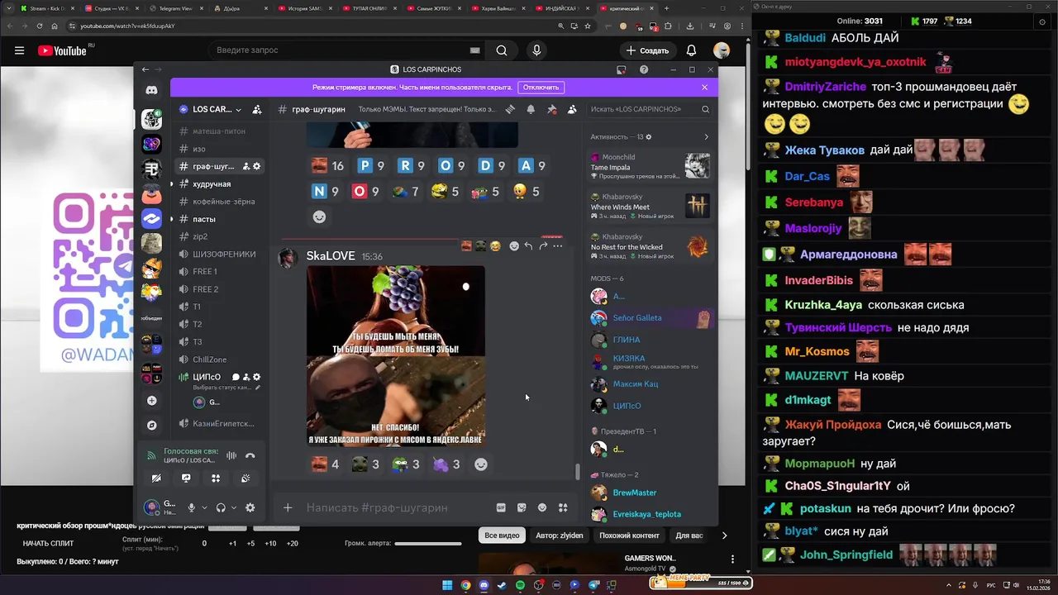1058x595 pixels.
Task: Open channel кофейные-зёрна
Action: (x=217, y=202)
